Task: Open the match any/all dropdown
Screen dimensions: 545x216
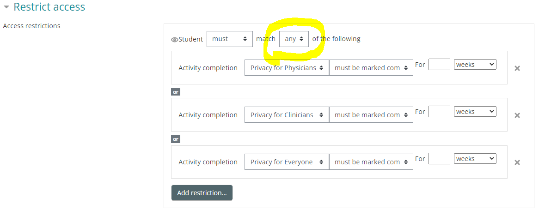Action: (294, 39)
